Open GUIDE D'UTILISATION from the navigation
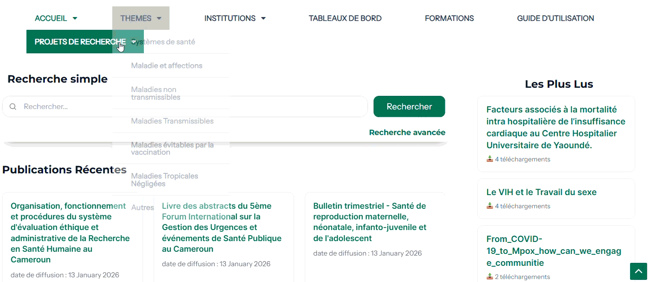The image size is (648, 282). click(555, 18)
